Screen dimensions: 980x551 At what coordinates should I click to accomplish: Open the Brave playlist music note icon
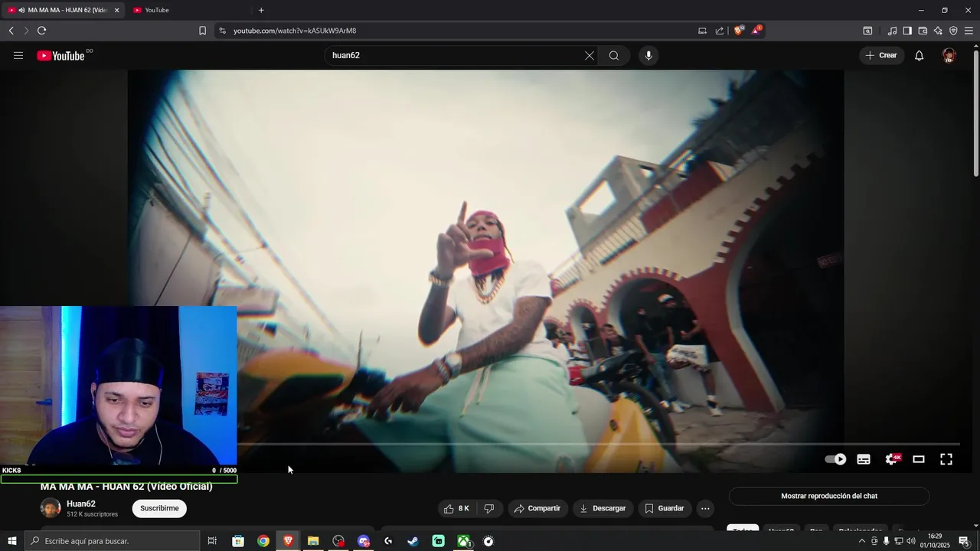click(892, 31)
